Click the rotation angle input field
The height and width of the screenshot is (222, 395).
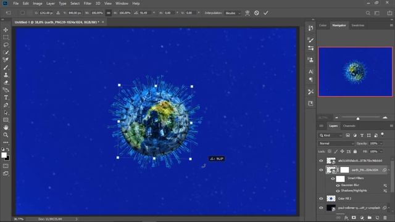[145, 13]
